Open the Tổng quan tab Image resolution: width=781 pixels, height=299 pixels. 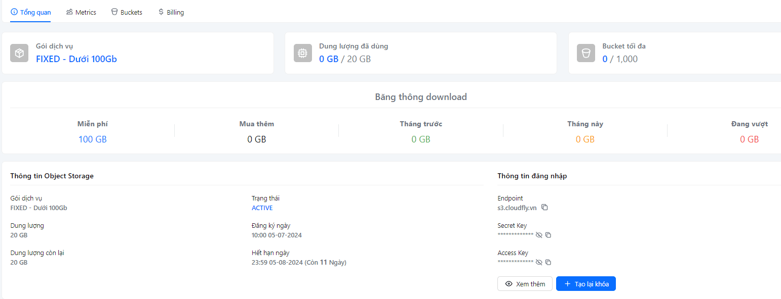pyautogui.click(x=31, y=12)
